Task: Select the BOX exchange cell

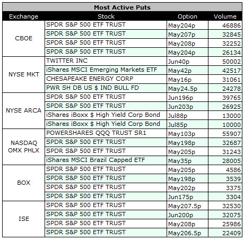Action: [24, 183]
